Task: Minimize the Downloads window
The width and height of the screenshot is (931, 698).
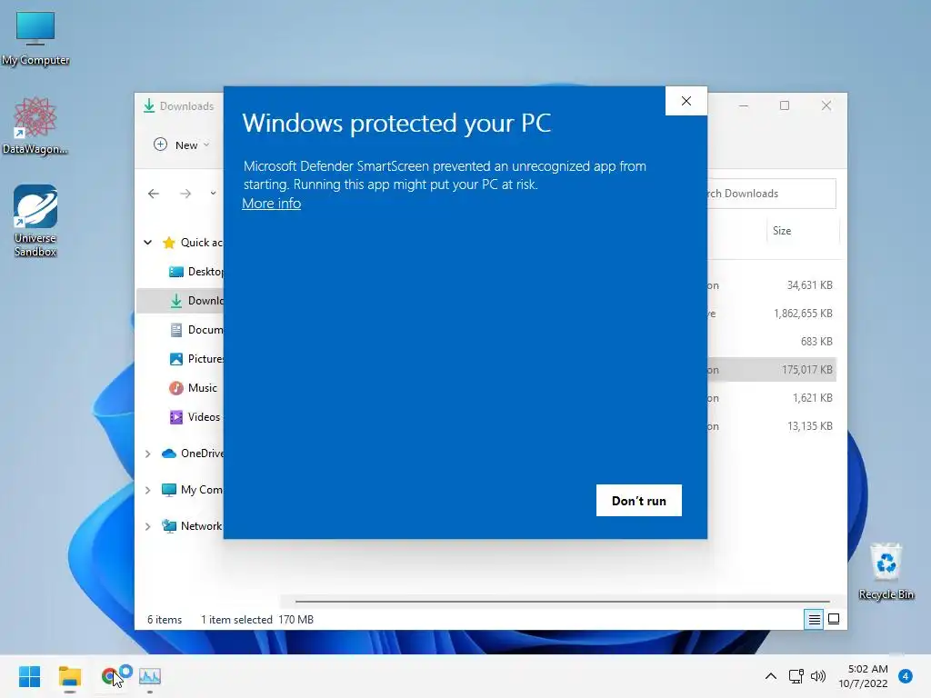Action: [x=744, y=105]
